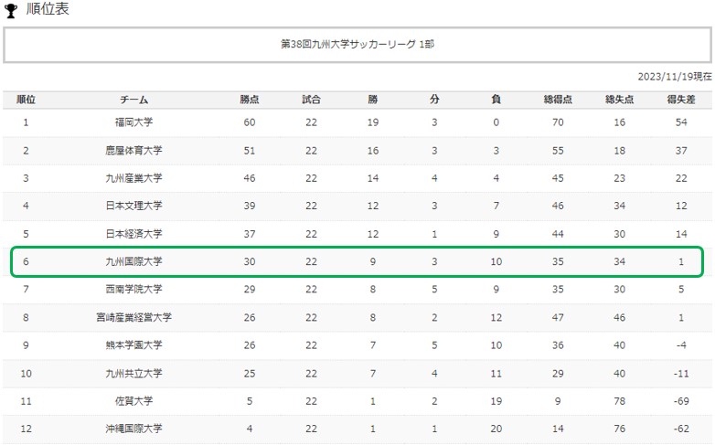Click the 勝点 column header
The width and height of the screenshot is (715, 445).
click(x=250, y=100)
